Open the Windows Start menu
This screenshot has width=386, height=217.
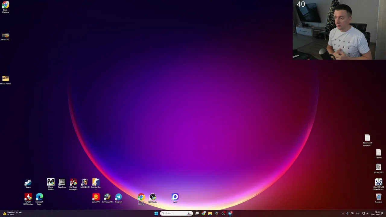tap(156, 213)
